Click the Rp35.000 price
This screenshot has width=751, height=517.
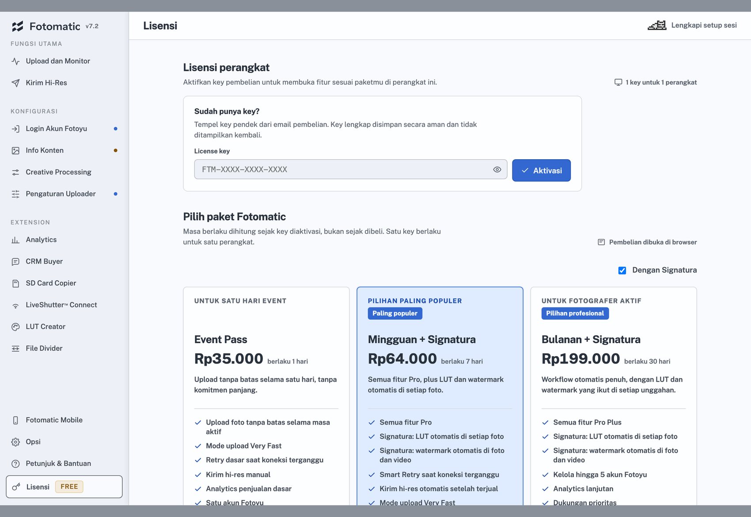click(x=229, y=359)
